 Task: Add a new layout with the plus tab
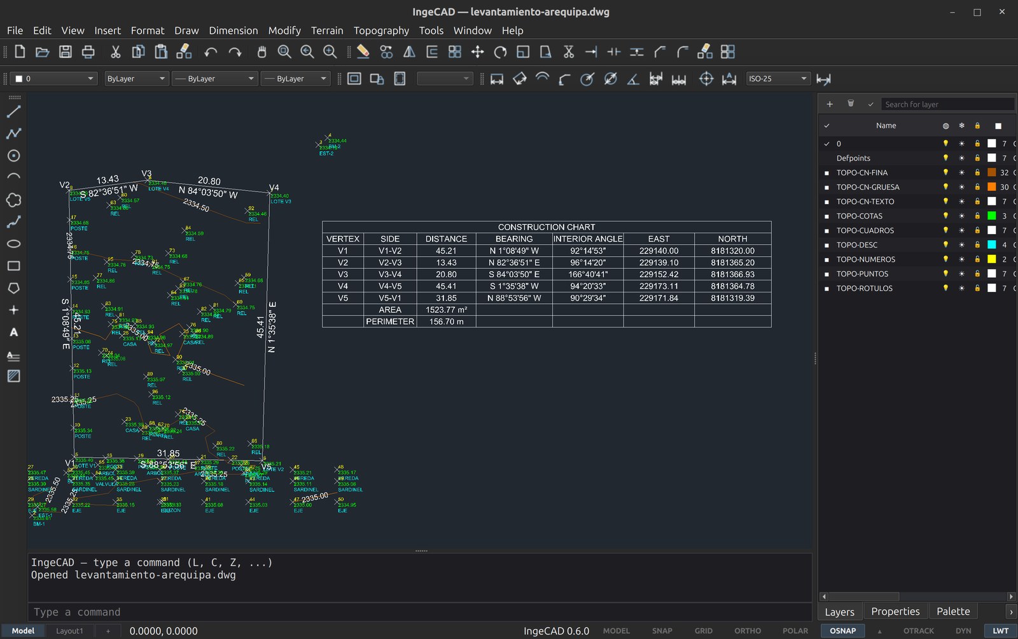(x=108, y=631)
